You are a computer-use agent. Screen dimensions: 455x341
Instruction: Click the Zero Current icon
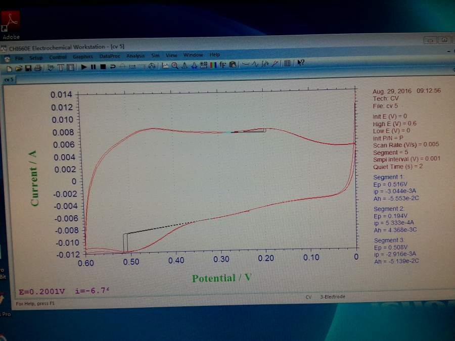coord(122,66)
